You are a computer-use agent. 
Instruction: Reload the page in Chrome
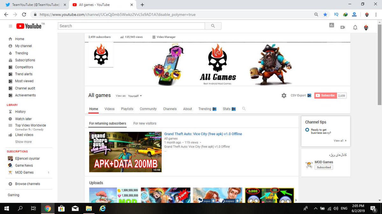[24, 15]
